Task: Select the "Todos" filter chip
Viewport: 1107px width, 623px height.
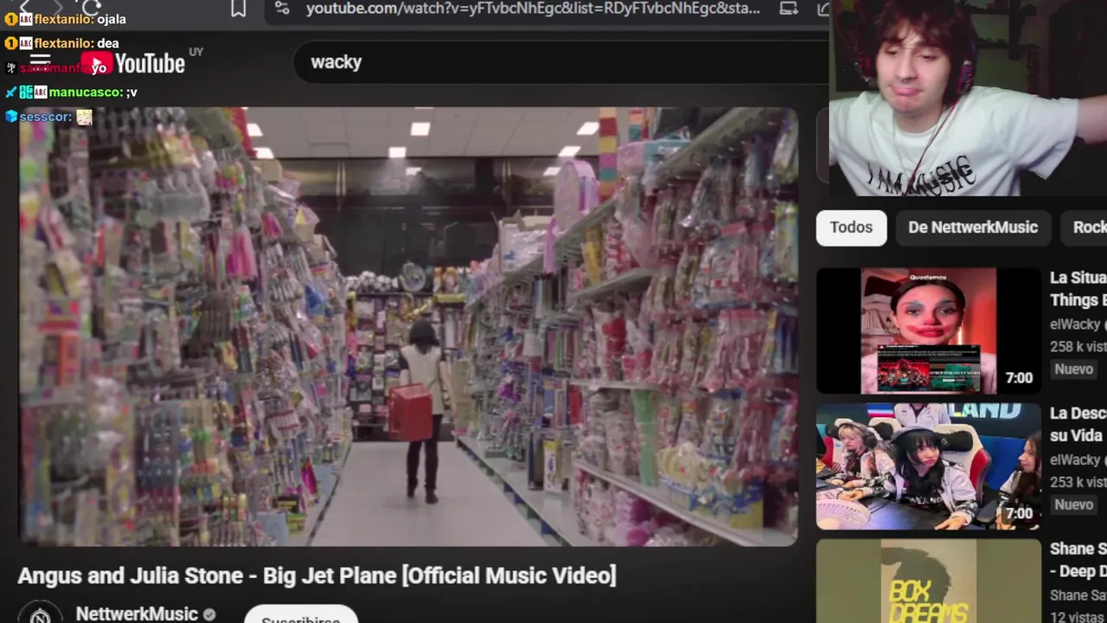Action: coord(851,228)
